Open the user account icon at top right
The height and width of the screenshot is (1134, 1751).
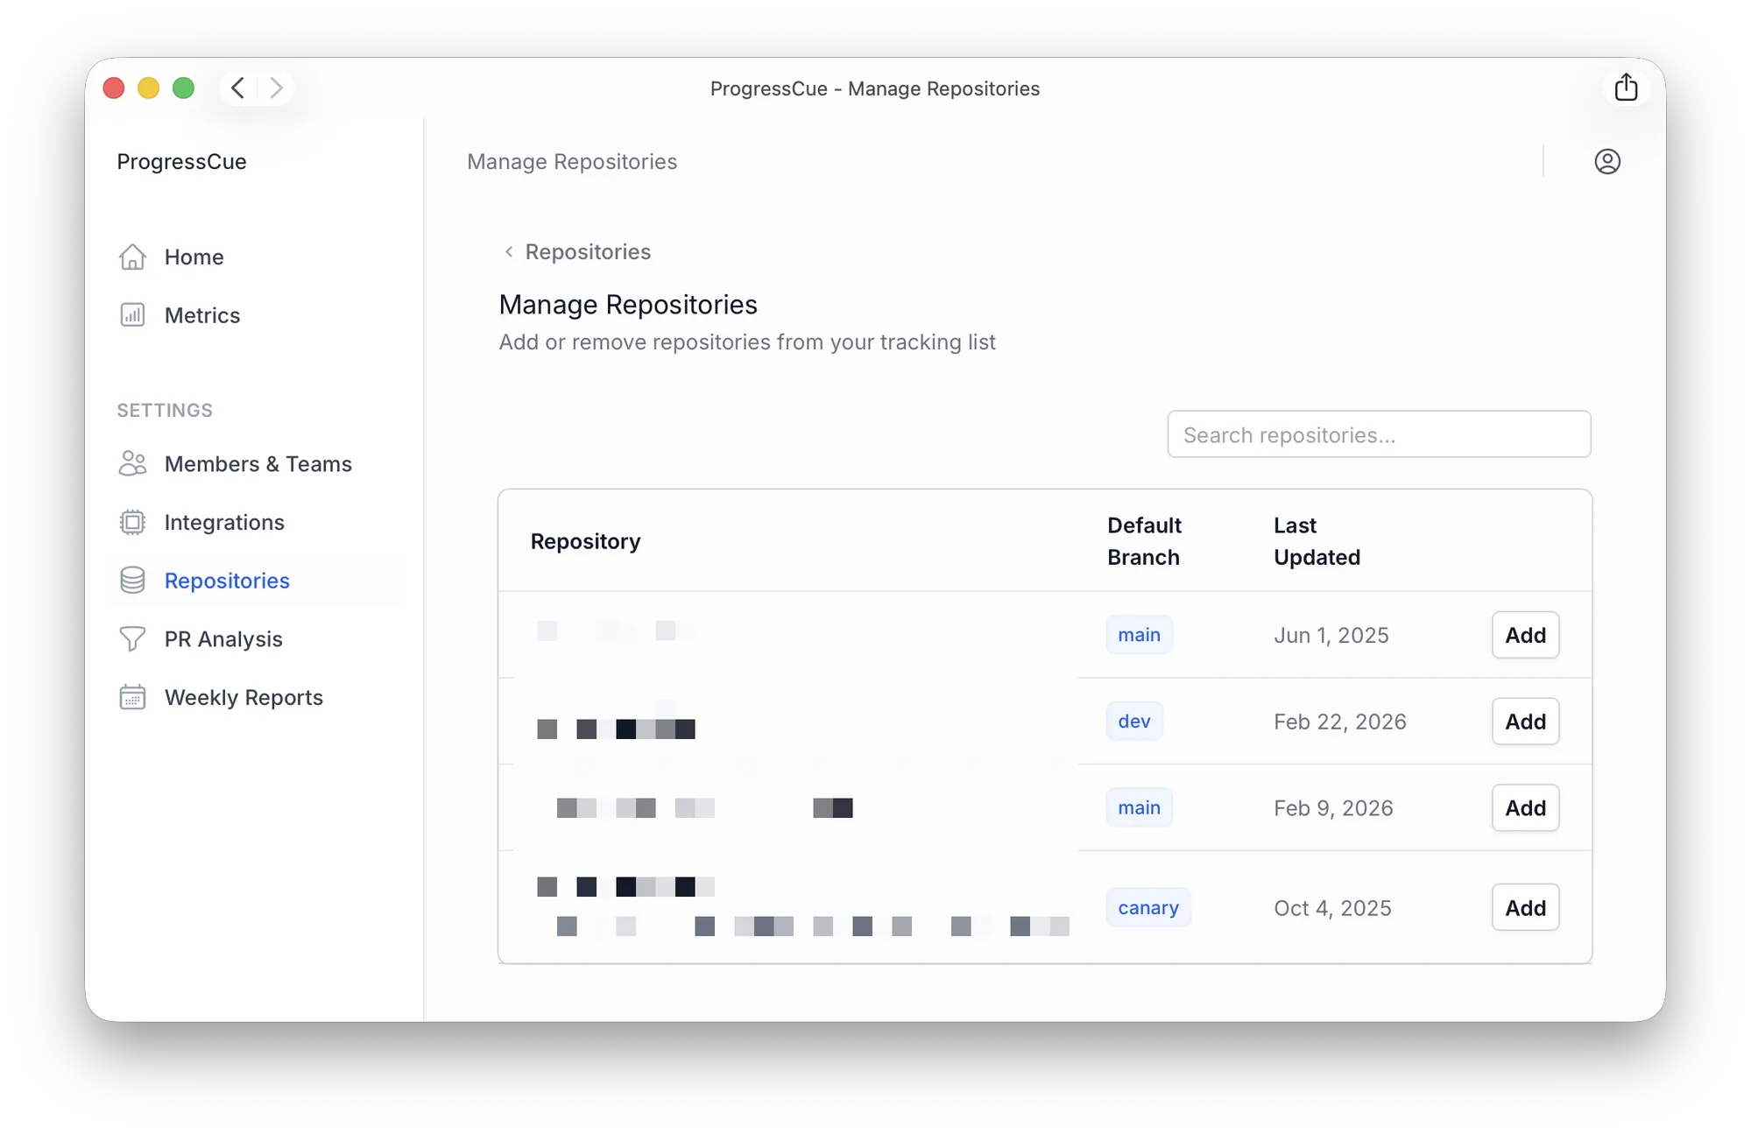coord(1607,161)
